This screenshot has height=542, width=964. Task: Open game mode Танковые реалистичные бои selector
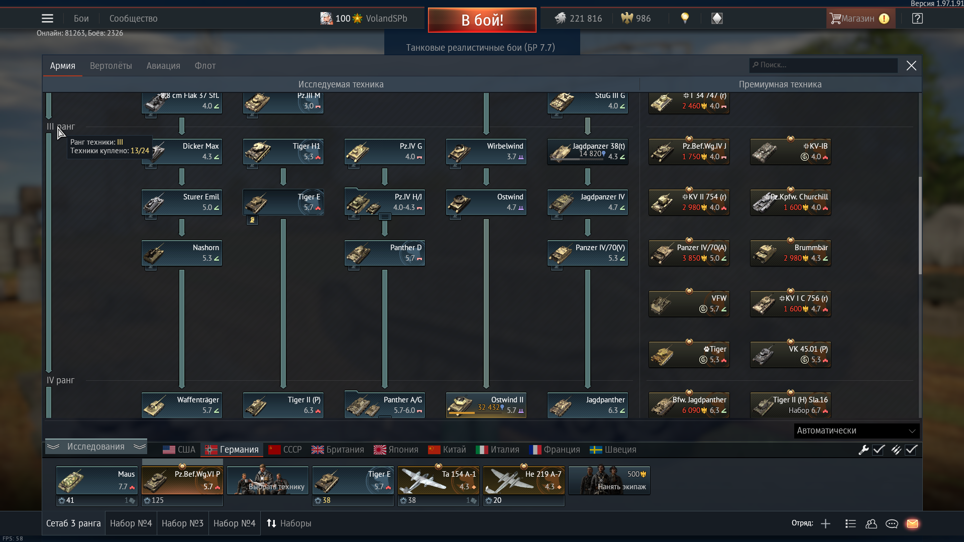(481, 48)
